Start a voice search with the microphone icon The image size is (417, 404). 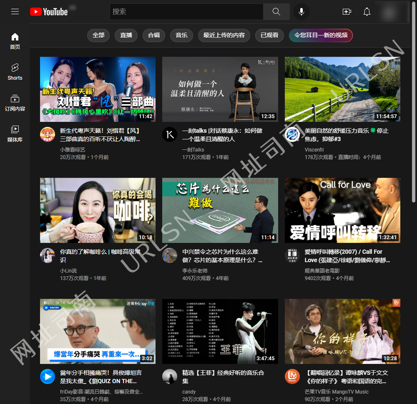point(301,12)
